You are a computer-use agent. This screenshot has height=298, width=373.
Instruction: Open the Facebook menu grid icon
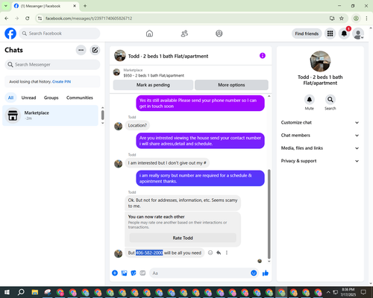(x=330, y=34)
